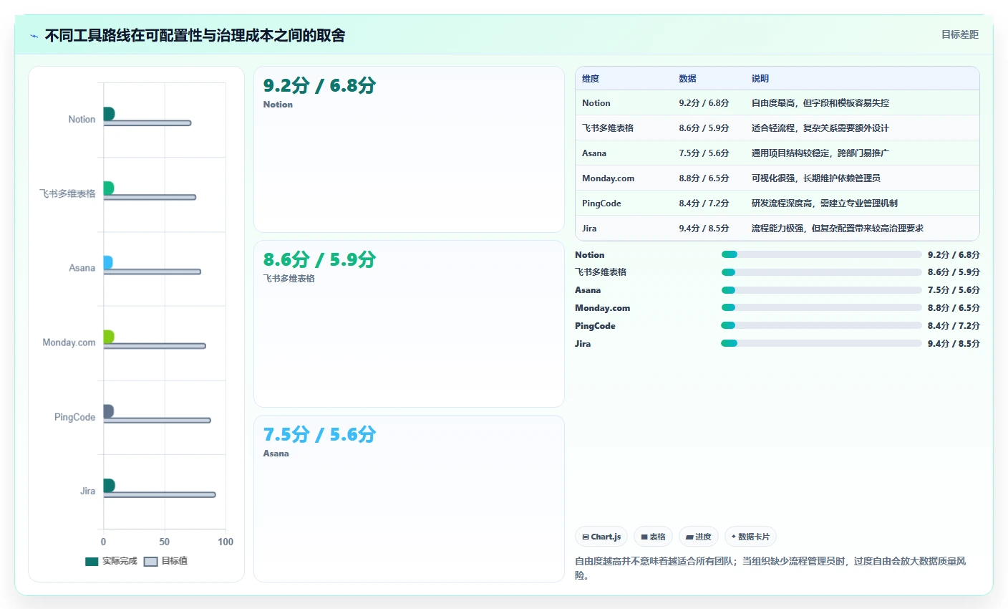The width and height of the screenshot is (1008, 609).
Task: Click the slate PingCode actual bar in chart
Action: click(109, 411)
